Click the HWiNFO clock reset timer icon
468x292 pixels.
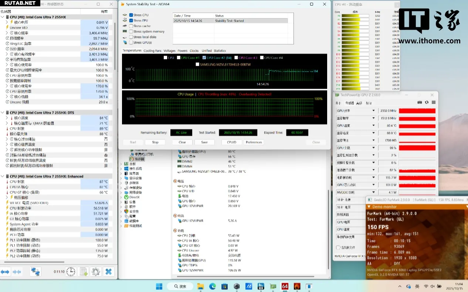tap(71, 272)
